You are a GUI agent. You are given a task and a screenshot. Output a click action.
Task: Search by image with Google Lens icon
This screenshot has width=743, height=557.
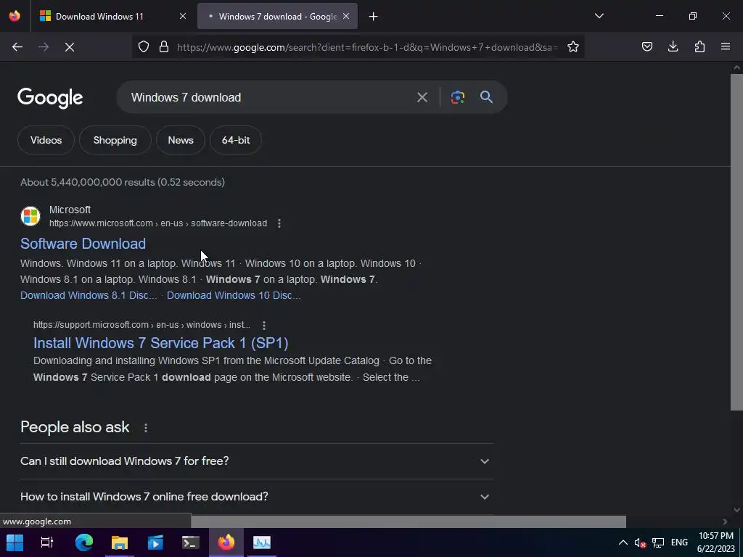(x=457, y=98)
